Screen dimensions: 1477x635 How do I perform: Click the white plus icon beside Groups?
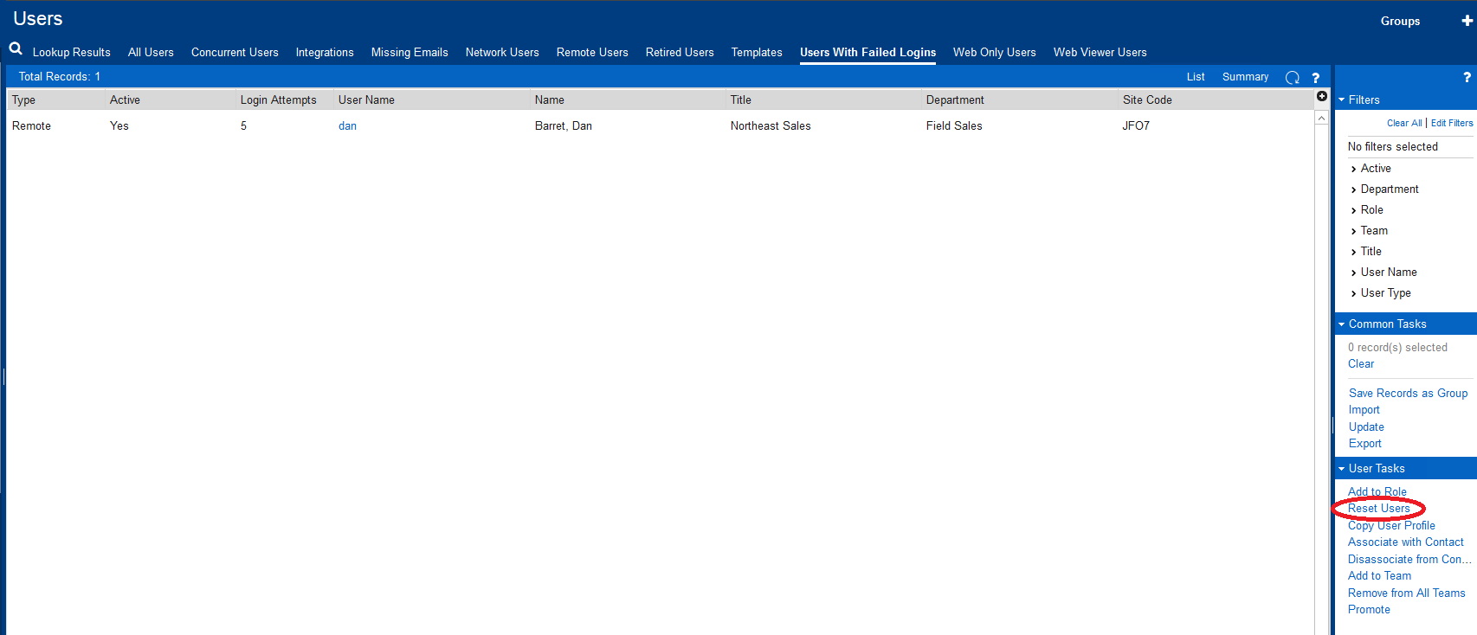pos(1467,21)
